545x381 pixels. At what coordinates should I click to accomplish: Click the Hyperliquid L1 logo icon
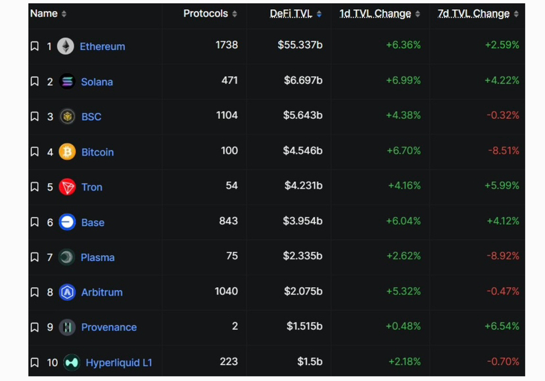pyautogui.click(x=72, y=363)
